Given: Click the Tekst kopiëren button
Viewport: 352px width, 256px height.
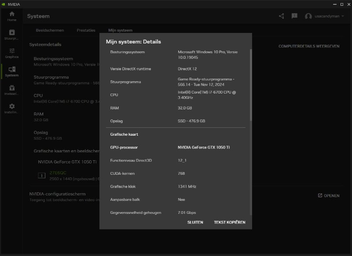Looking at the screenshot, I should click(230, 222).
